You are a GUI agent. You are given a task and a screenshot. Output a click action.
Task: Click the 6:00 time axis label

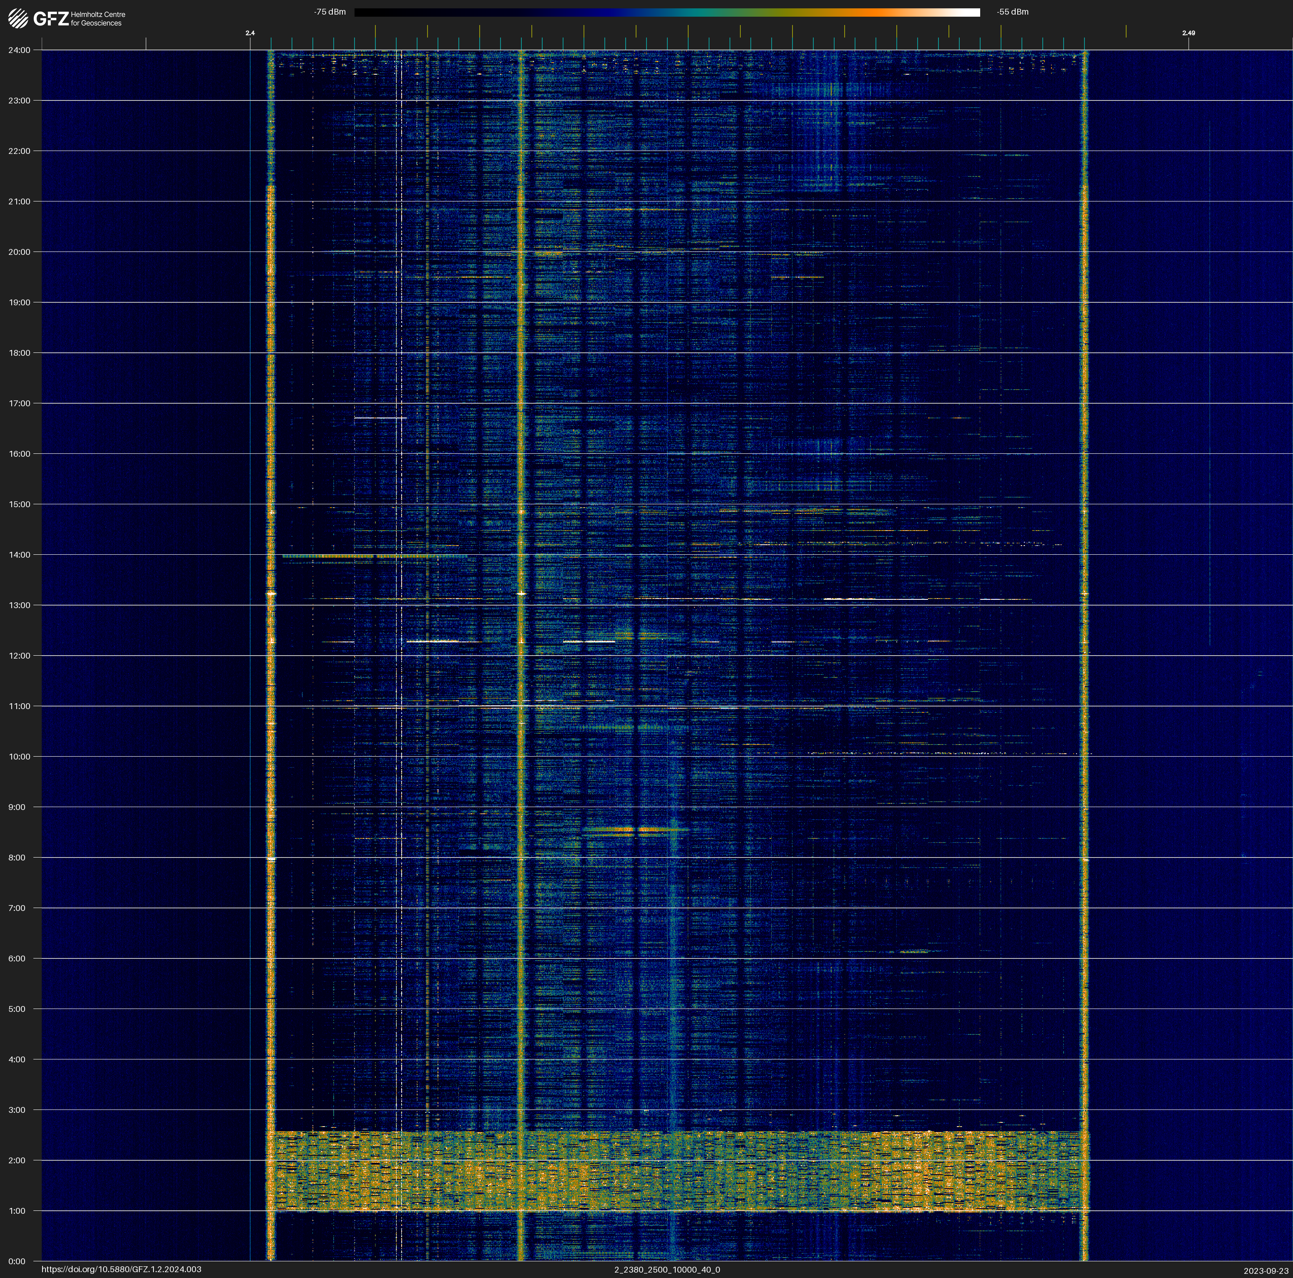point(18,958)
